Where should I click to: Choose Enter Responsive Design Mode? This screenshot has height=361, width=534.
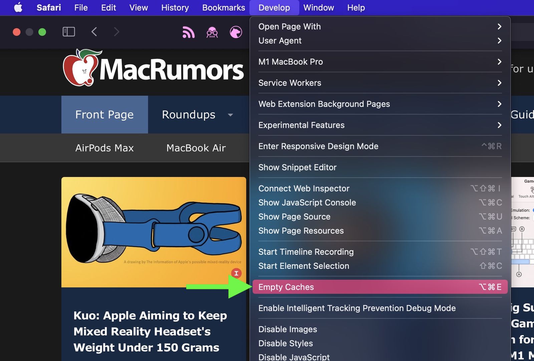[x=380, y=146]
